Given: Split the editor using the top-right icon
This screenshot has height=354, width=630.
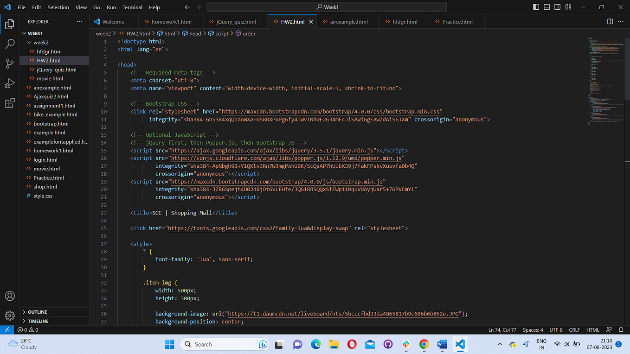Looking at the screenshot, I should point(609,21).
